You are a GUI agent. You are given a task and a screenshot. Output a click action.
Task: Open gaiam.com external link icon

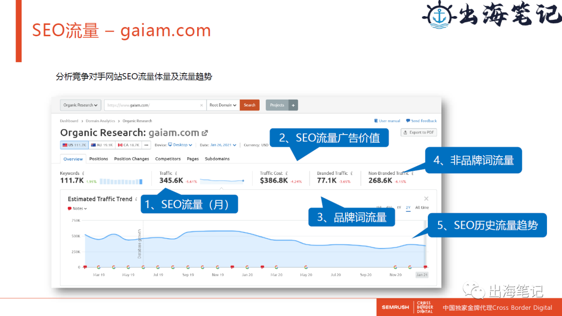coord(205,133)
